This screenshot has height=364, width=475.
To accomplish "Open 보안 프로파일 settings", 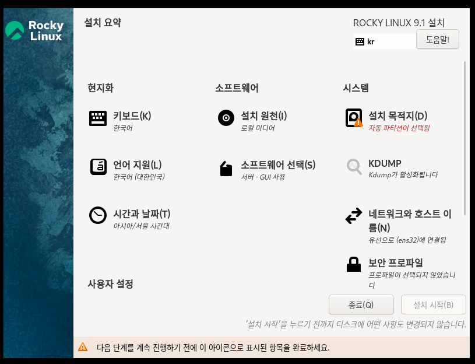I will point(396,262).
